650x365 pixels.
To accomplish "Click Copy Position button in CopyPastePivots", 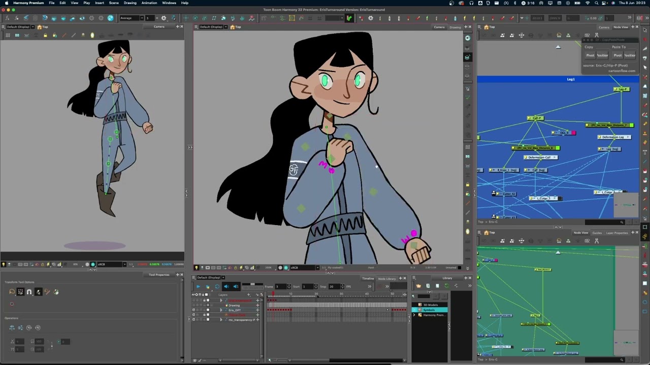I will pyautogui.click(x=603, y=55).
